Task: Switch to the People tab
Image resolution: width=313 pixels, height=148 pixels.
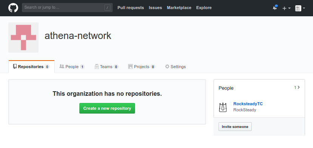Action: click(72, 67)
